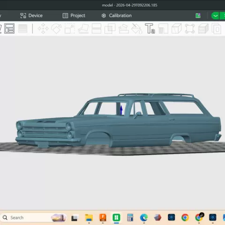
Task: Select the Move tool with four arrows
Action: point(43,29)
